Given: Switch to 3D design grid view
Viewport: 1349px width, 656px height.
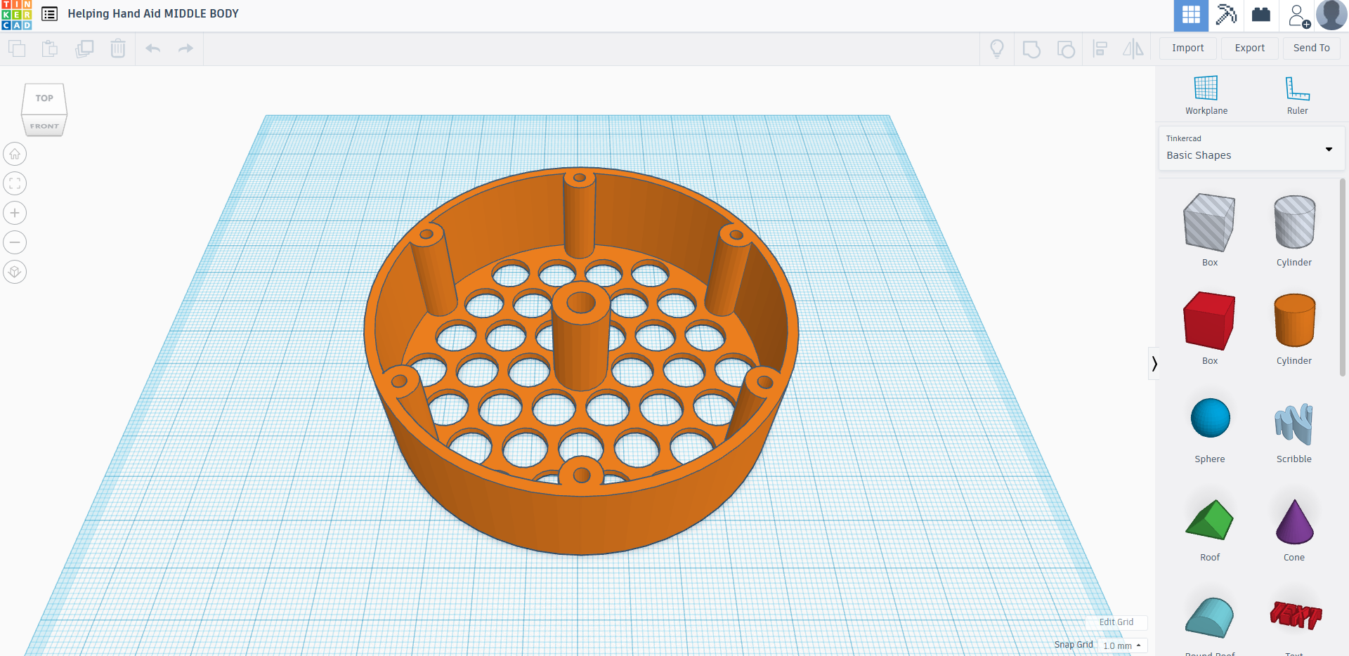Looking at the screenshot, I should pos(1191,15).
